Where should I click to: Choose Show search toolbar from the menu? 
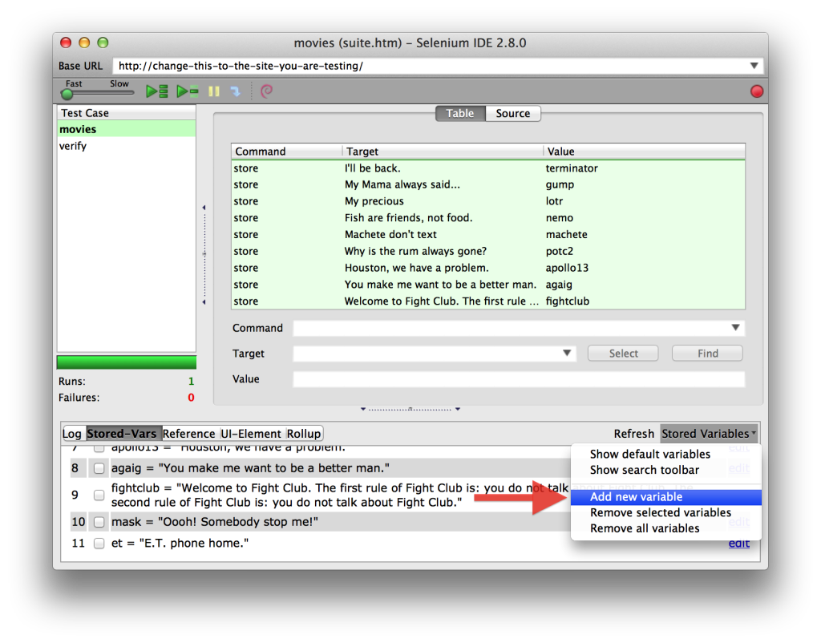click(645, 470)
